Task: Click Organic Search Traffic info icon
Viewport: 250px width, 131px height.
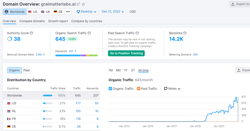Action: click(89, 33)
